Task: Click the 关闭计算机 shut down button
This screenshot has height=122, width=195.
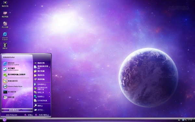Action: coord(42,115)
